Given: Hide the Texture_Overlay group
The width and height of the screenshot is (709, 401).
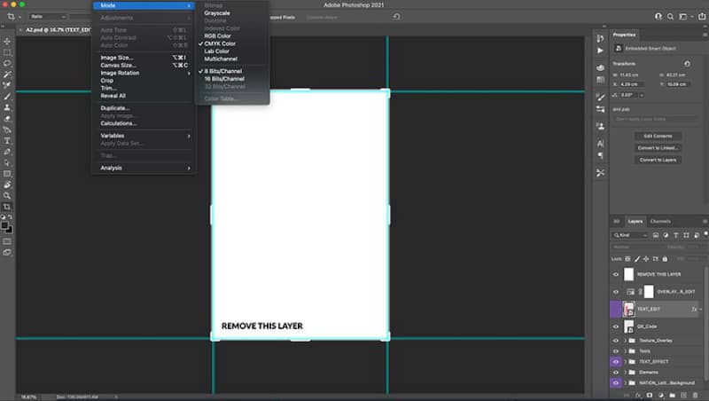Looking at the screenshot, I should pyautogui.click(x=616, y=341).
